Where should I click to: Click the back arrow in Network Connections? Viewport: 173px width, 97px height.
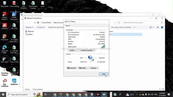[26, 23]
